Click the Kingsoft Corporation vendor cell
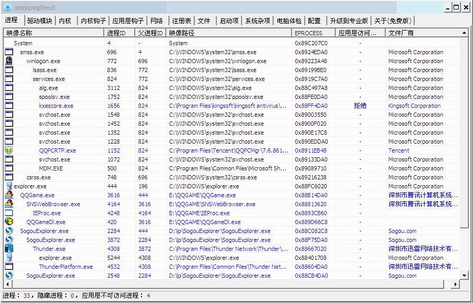The width and height of the screenshot is (473, 303). point(414,106)
